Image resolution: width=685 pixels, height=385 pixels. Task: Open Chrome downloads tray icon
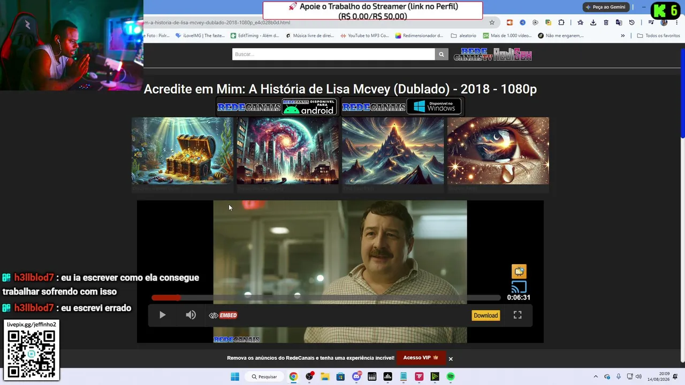coord(593,22)
